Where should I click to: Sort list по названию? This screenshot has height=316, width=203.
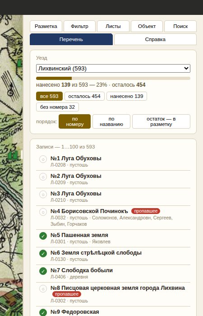click(111, 121)
